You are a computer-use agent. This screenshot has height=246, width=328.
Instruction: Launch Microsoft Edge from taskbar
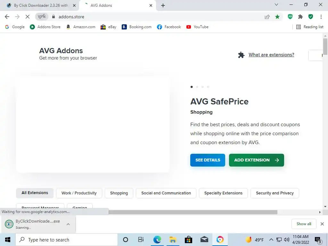(x=157, y=240)
